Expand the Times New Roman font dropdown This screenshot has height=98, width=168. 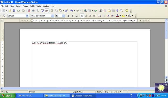pyautogui.click(x=52, y=16)
